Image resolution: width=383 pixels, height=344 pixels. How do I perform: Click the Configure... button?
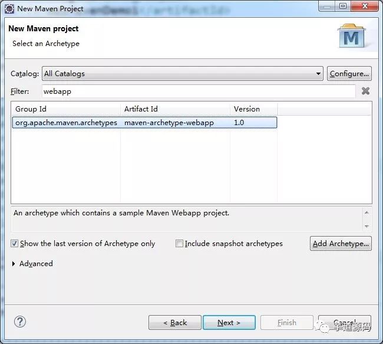[x=349, y=73]
